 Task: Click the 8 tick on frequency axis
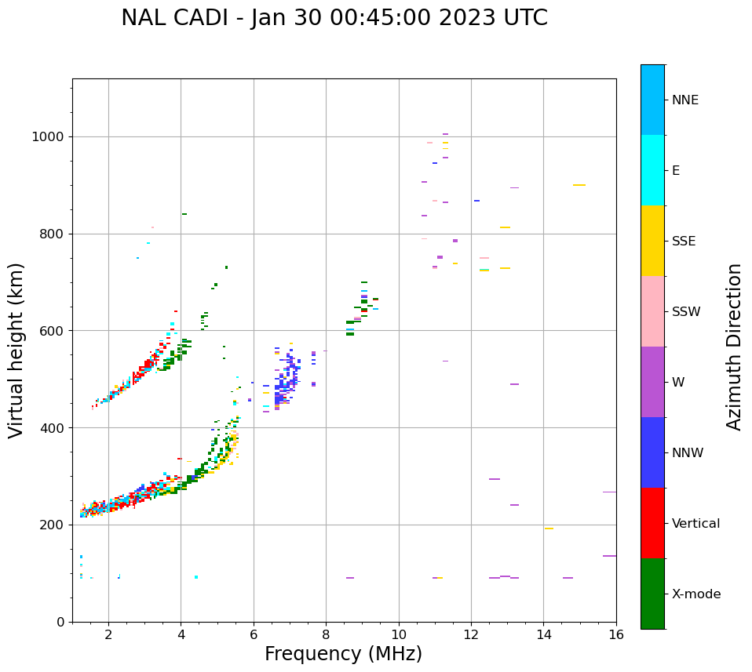tap(326, 634)
